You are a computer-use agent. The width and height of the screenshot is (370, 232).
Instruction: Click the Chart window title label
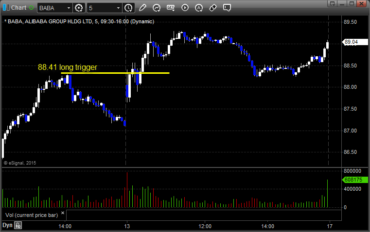(18, 8)
